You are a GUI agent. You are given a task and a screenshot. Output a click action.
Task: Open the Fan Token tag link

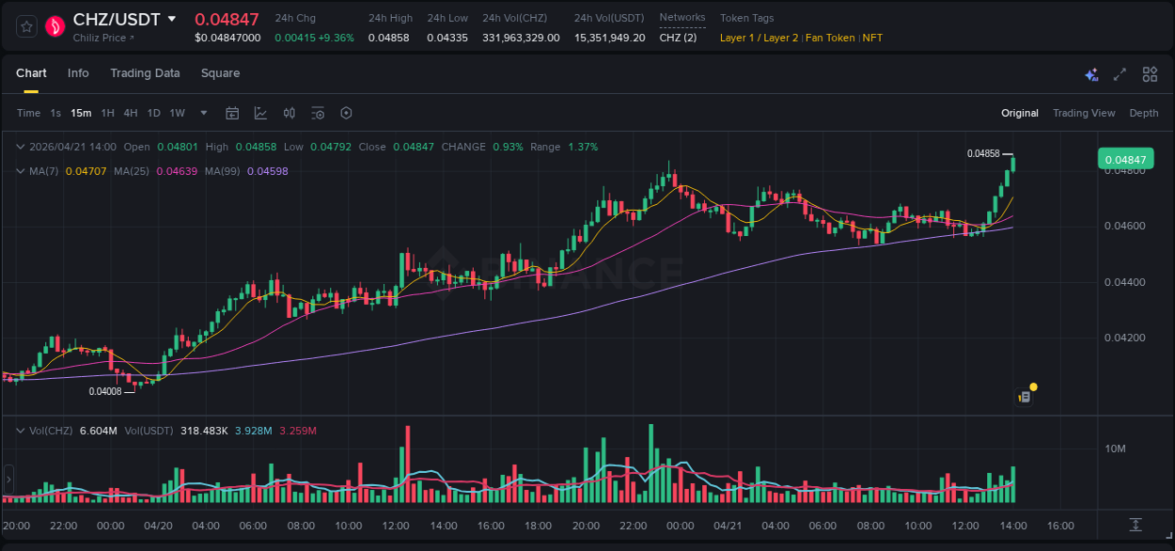pyautogui.click(x=829, y=38)
